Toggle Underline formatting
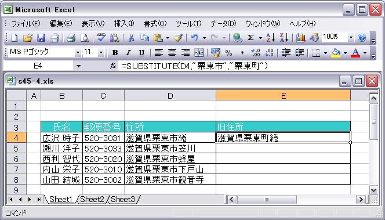 (x=141, y=53)
